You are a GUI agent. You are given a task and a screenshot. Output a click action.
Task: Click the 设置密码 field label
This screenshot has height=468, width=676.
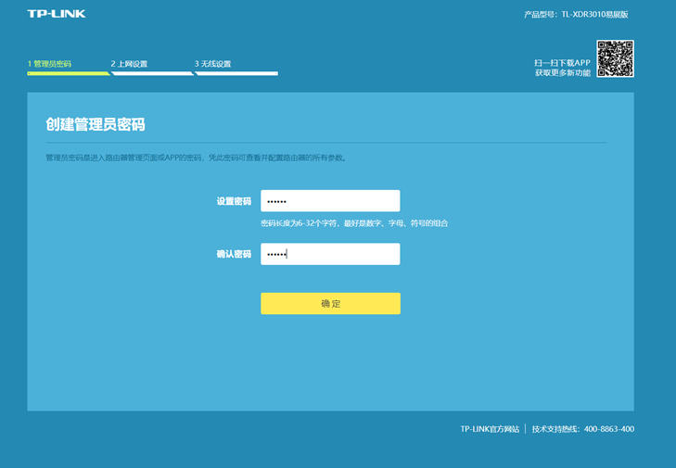(234, 201)
